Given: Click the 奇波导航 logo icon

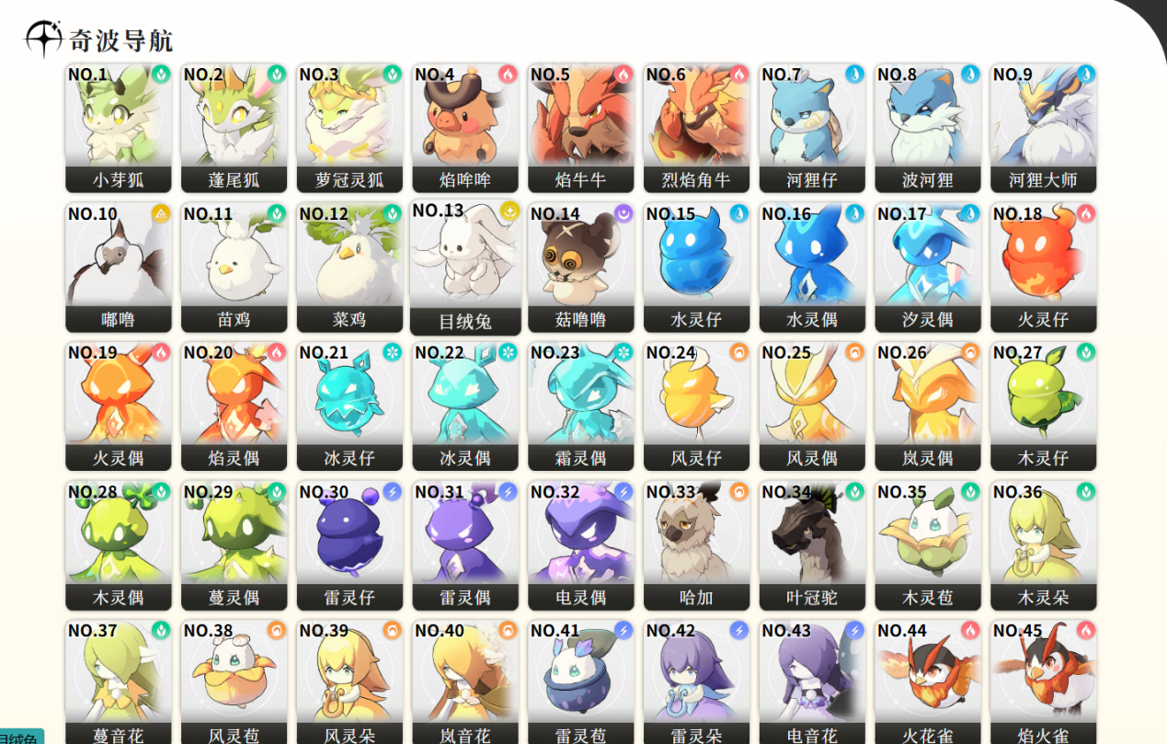Looking at the screenshot, I should pos(42,39).
